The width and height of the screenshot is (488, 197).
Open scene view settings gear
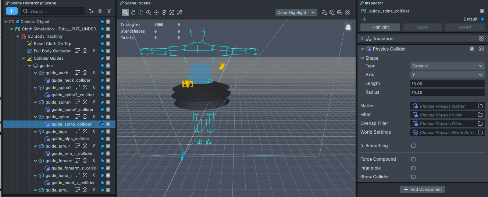348,12
